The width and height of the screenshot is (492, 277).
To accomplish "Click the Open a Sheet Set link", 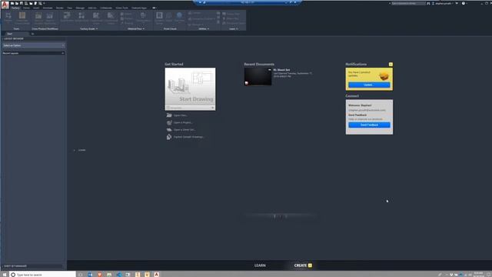I will (x=184, y=130).
